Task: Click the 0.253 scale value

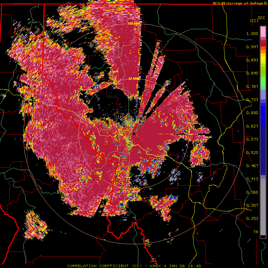Action: pyautogui.click(x=252, y=219)
